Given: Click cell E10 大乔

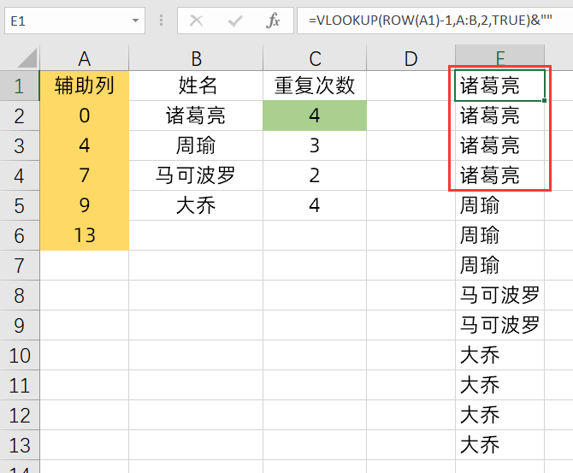Looking at the screenshot, I should 500,356.
